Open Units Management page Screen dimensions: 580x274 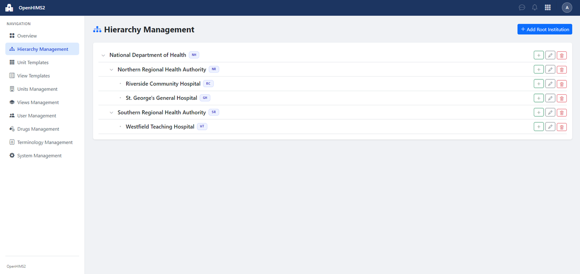pyautogui.click(x=42, y=89)
